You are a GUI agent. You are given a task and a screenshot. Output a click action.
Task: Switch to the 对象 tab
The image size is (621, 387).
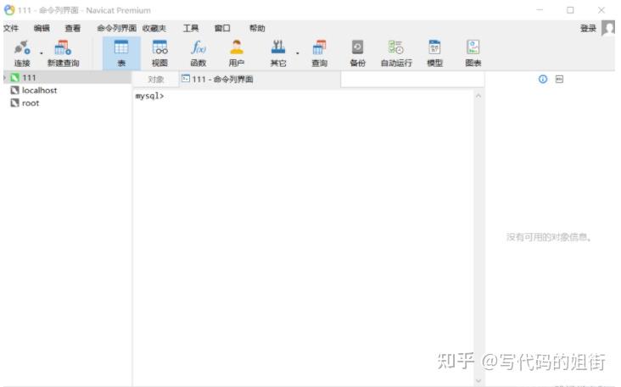click(155, 80)
